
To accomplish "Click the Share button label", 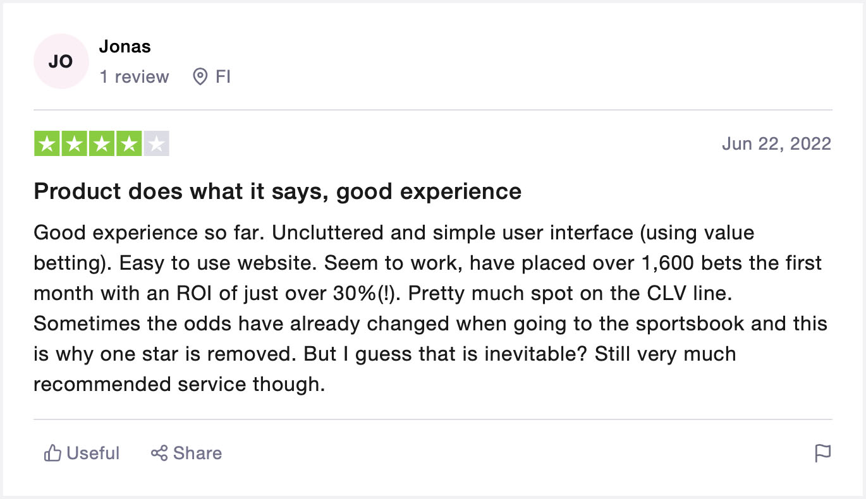I will pos(197,453).
